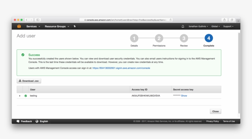Go to step 1 Details

click(134, 38)
